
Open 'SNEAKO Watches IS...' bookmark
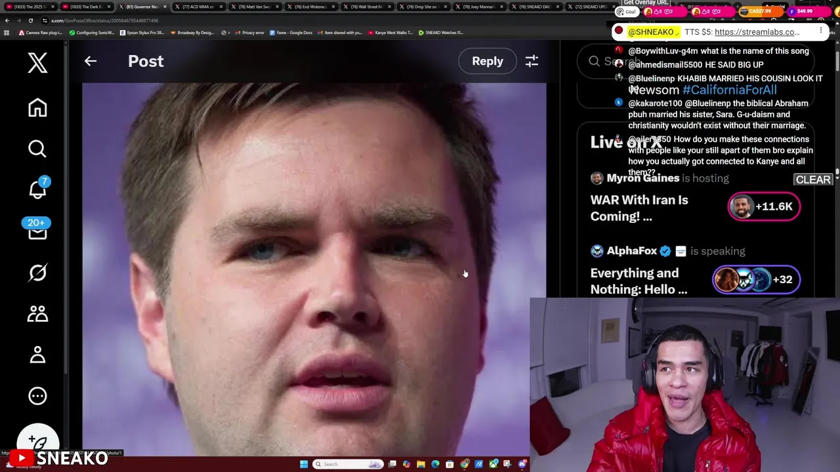[x=441, y=32]
